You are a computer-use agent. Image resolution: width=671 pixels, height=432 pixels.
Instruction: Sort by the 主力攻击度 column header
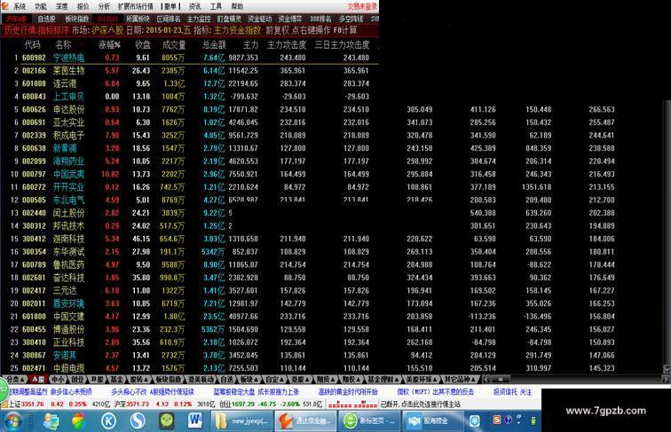coord(287,44)
